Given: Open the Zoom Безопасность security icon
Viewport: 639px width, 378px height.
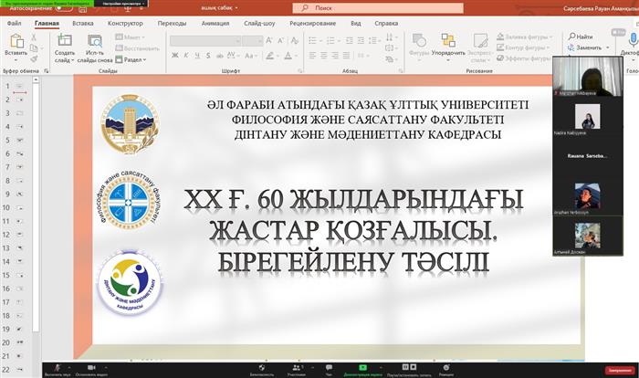Looking at the screenshot, I should (x=261, y=367).
